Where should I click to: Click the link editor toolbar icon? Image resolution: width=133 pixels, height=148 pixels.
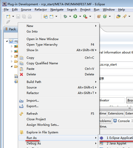point(8,22)
